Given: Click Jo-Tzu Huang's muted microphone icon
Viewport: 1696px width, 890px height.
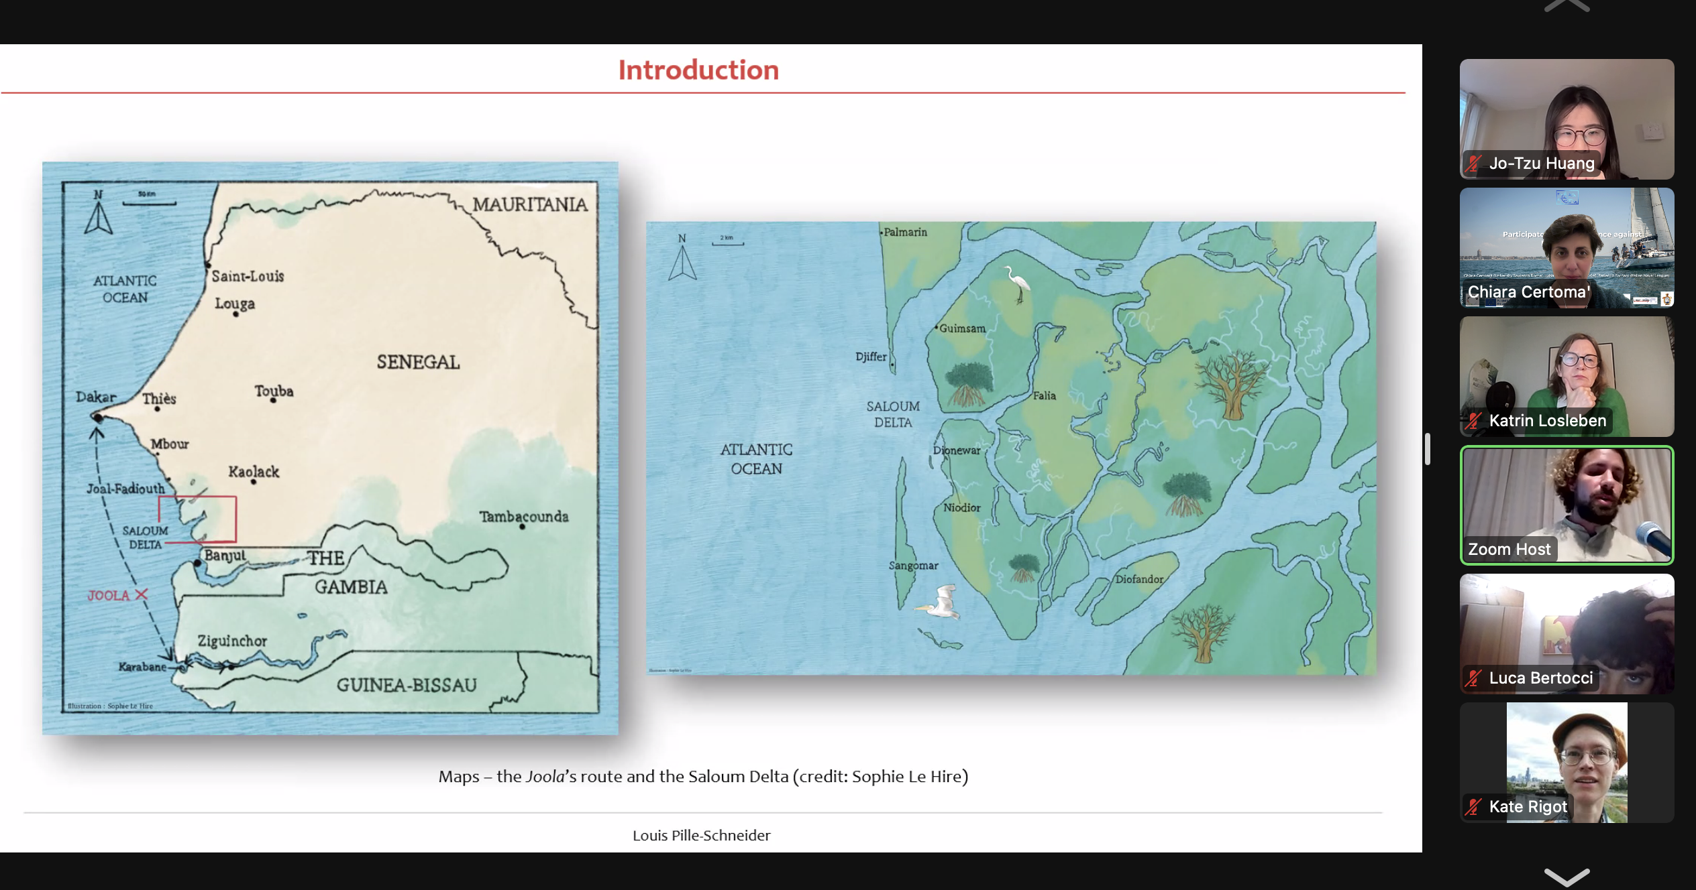Looking at the screenshot, I should click(1473, 164).
